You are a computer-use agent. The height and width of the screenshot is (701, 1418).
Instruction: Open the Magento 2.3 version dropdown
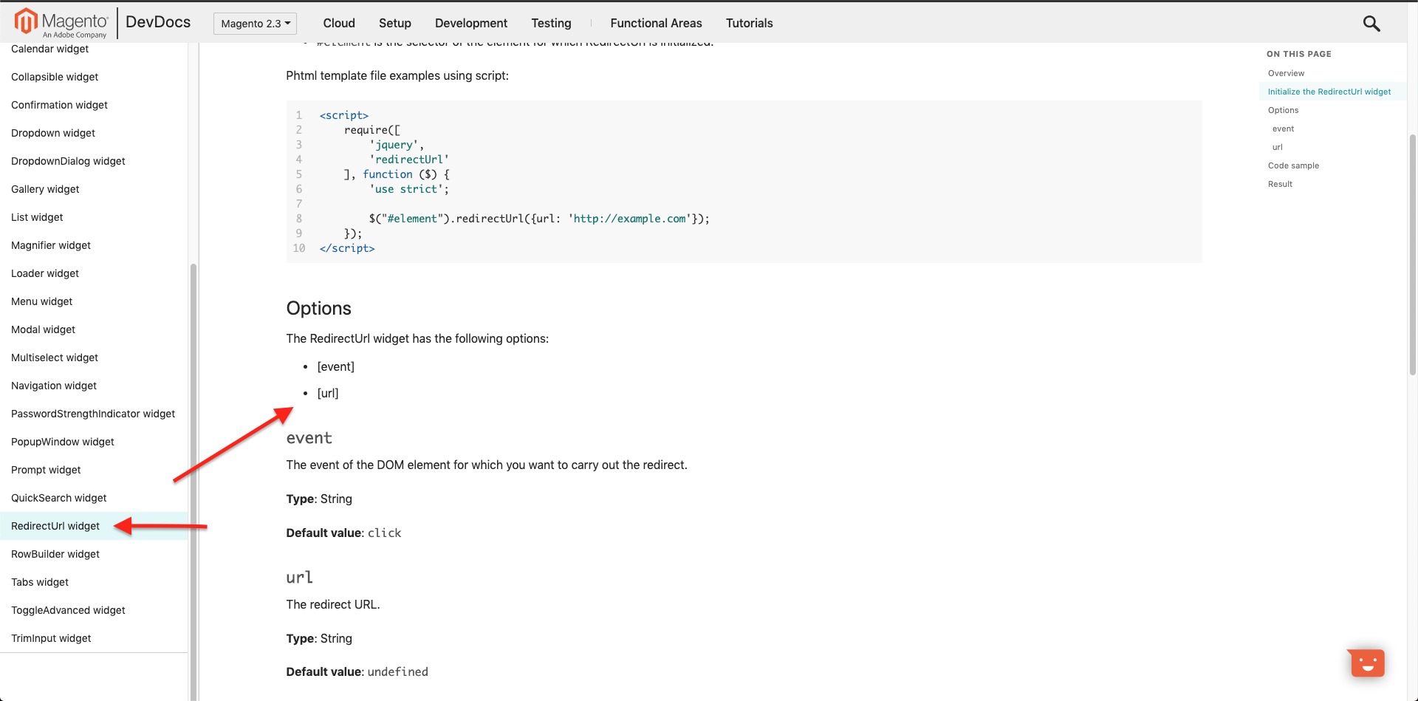click(x=255, y=24)
